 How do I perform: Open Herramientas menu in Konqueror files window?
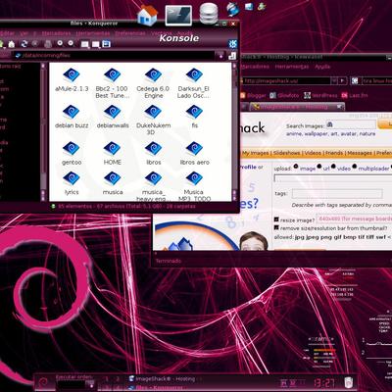[x=93, y=33]
